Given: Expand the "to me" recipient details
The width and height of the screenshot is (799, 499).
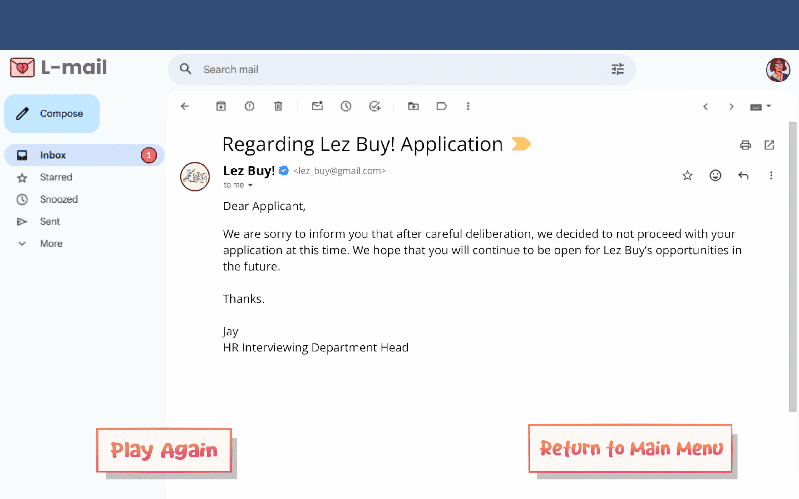Looking at the screenshot, I should pos(250,185).
